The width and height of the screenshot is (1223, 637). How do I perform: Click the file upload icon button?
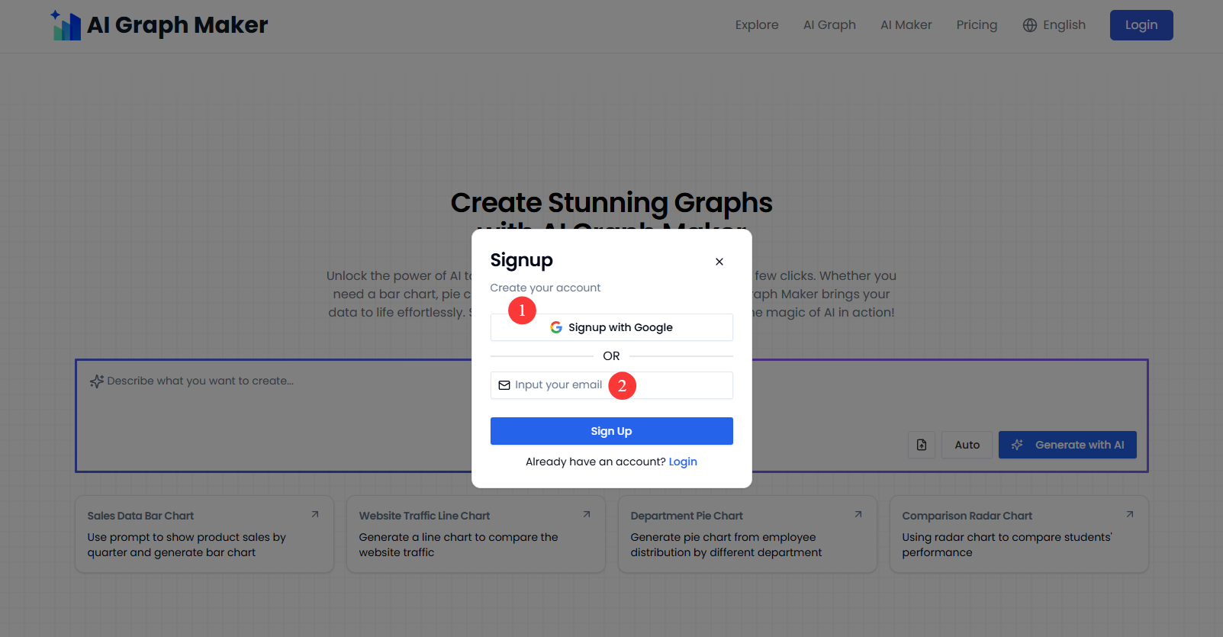tap(921, 445)
